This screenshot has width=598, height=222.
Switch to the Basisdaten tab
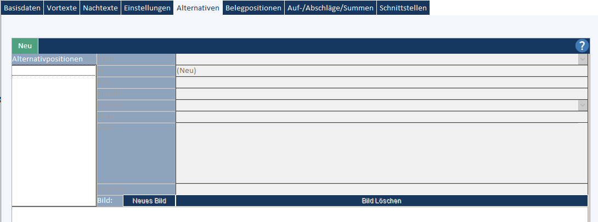(22, 8)
